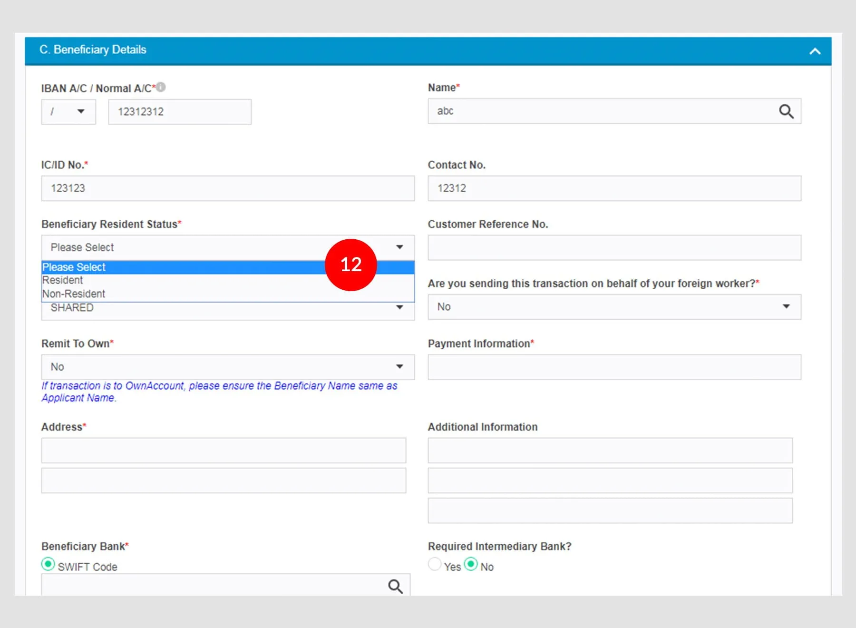Select the SWIFT Code radio button
The width and height of the screenshot is (856, 628).
point(48,564)
